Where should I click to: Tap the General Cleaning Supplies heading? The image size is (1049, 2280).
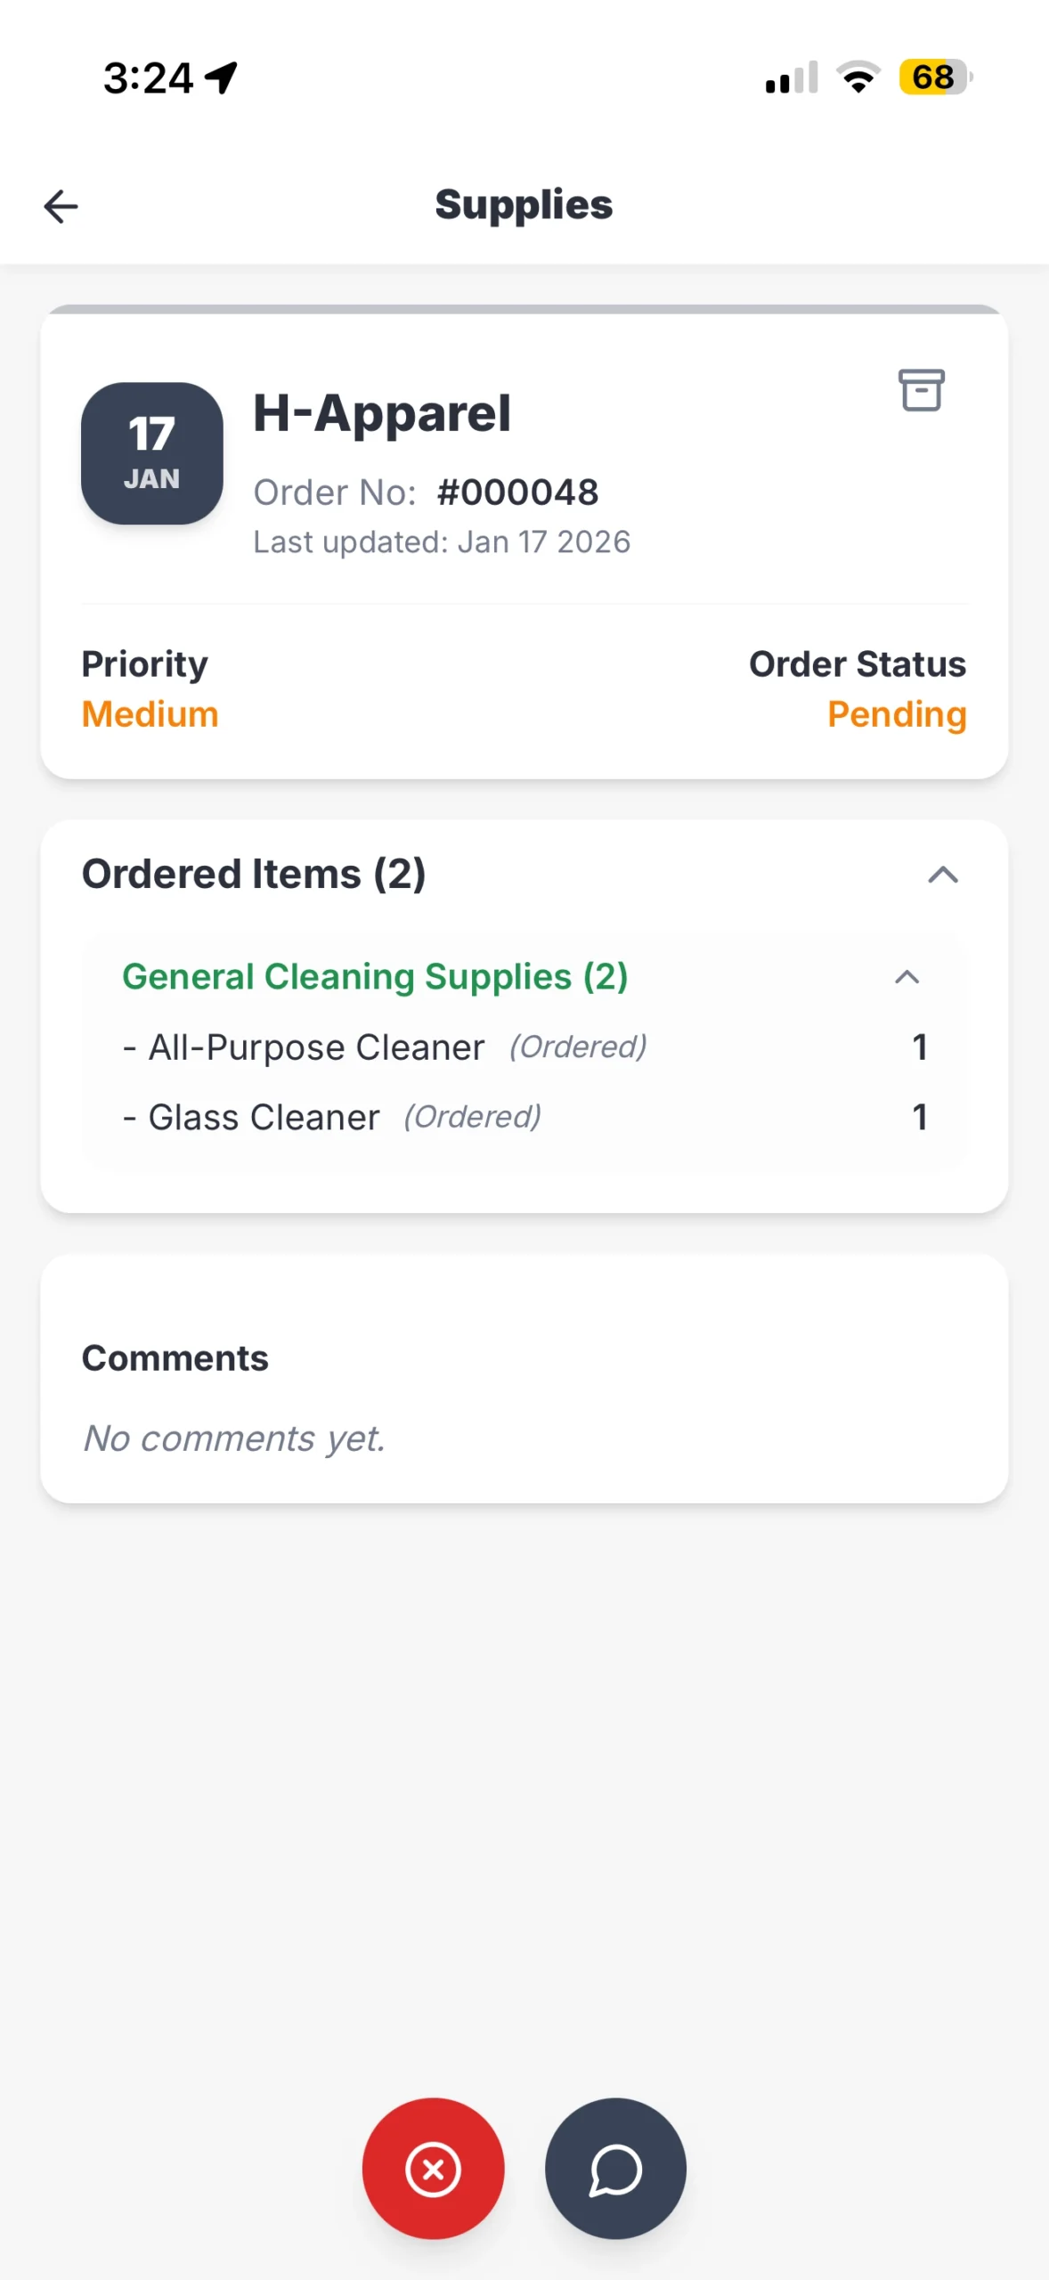pos(375,977)
